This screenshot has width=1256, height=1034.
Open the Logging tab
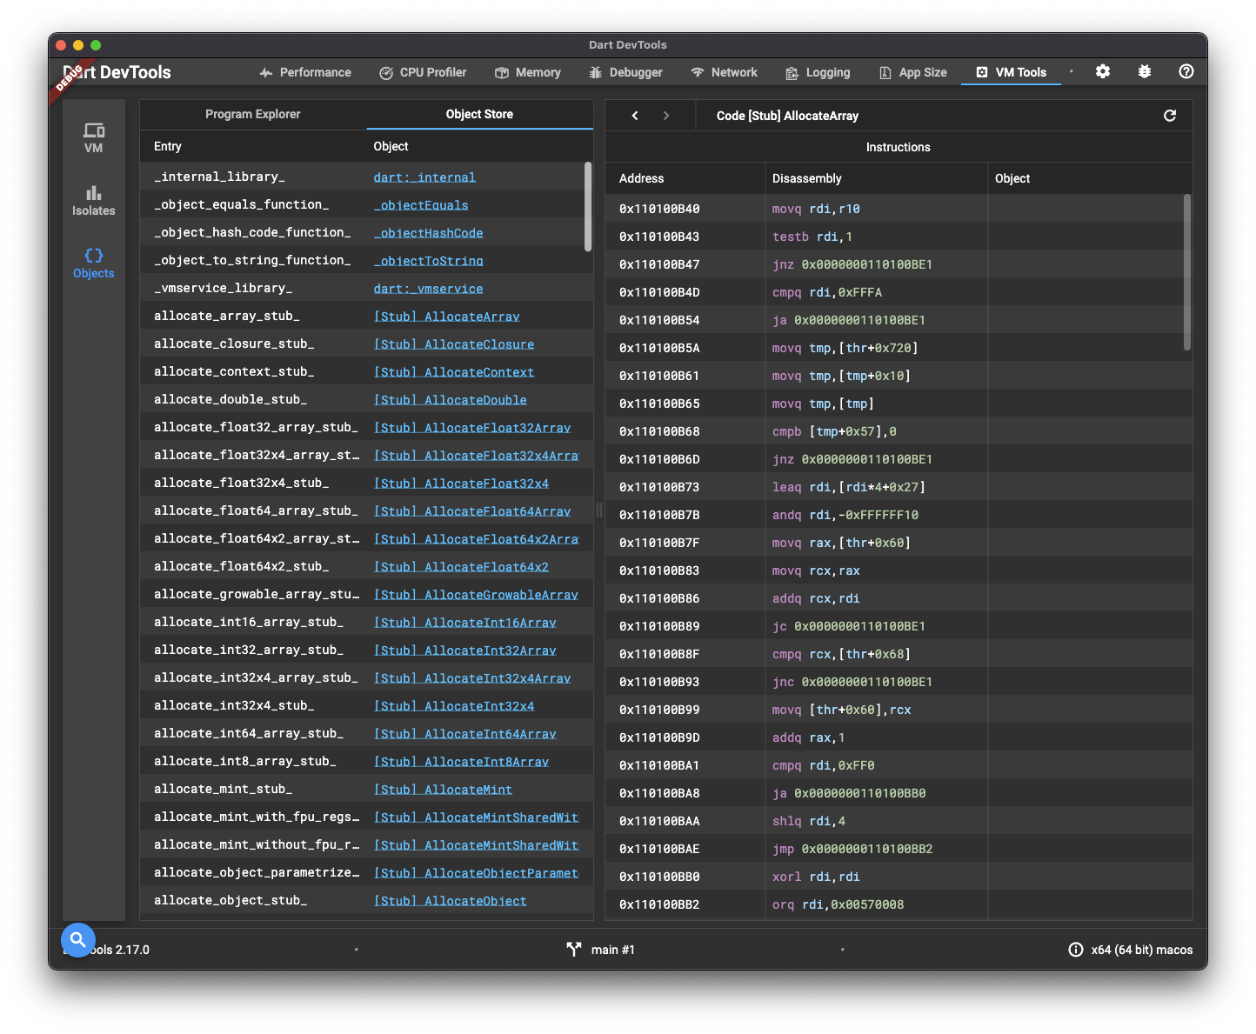click(818, 72)
